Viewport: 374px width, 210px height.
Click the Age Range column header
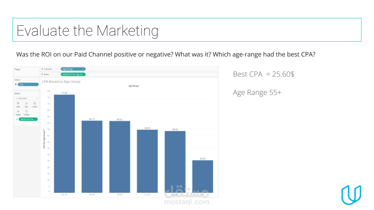134,86
